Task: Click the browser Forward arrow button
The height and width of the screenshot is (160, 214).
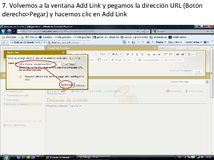Action: [9, 31]
